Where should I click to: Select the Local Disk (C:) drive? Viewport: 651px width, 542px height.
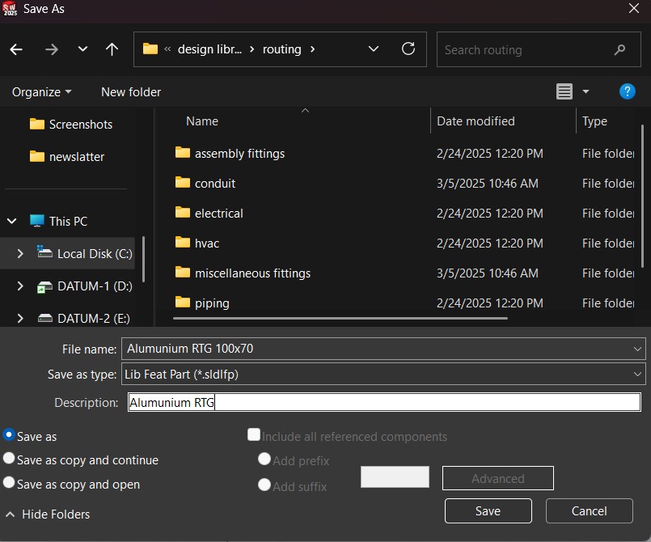coord(94,253)
